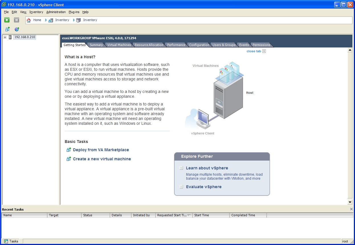Close the Recent Tasks panel

351,209
